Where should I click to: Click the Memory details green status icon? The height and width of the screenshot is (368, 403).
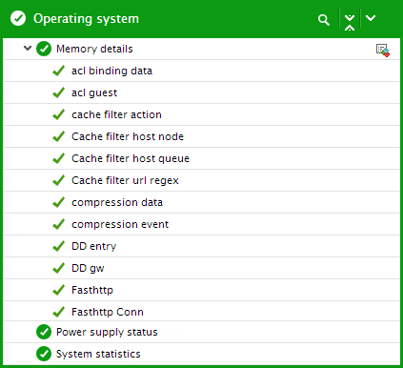[44, 49]
